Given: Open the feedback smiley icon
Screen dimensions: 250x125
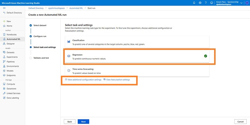Looking at the screenshot, I should coord(212,3).
